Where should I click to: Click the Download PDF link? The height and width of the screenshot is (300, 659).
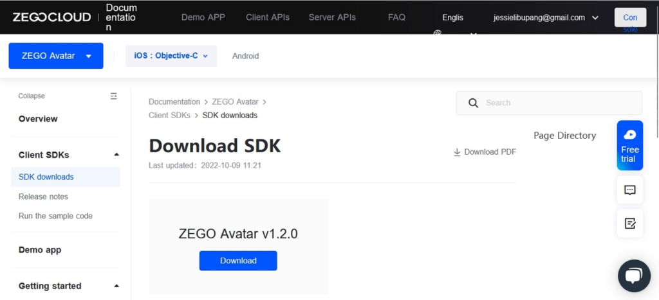(485, 152)
